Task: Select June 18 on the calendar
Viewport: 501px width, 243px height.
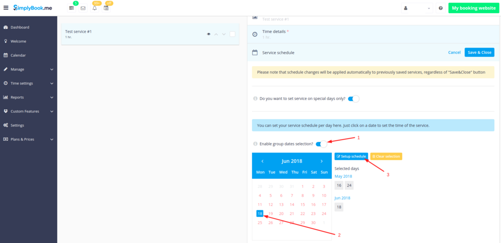Action: (x=260, y=213)
